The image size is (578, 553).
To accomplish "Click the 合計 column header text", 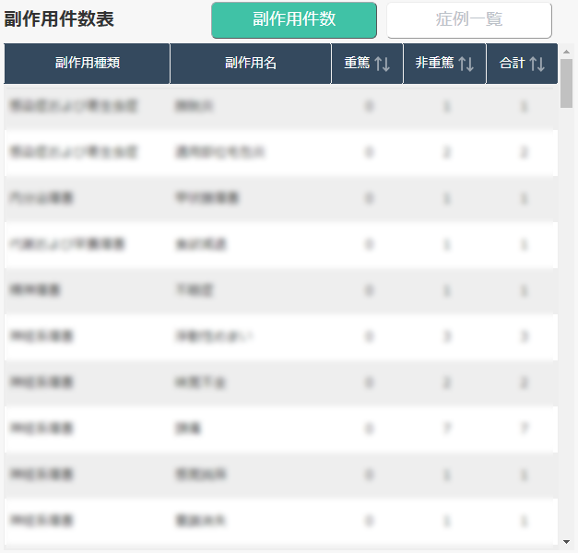I will coord(512,64).
